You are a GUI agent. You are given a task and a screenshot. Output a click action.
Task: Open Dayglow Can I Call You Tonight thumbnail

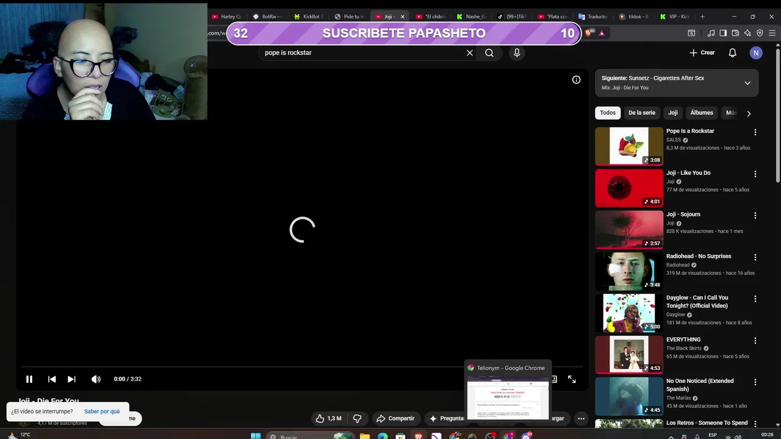click(629, 313)
